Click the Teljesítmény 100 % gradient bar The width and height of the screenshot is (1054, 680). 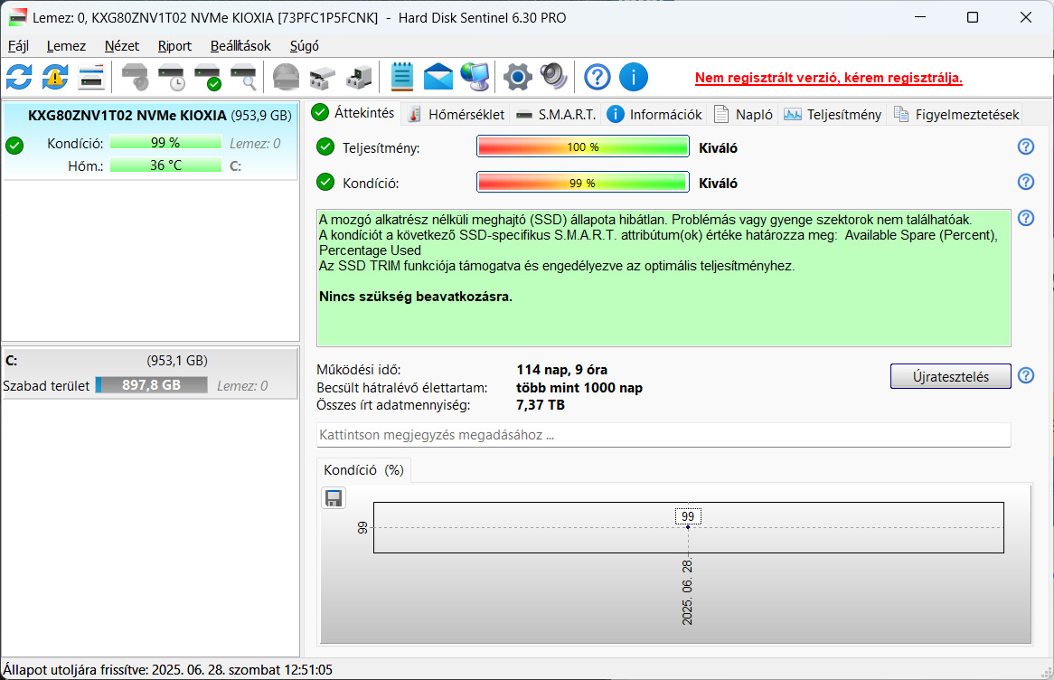[x=583, y=146]
